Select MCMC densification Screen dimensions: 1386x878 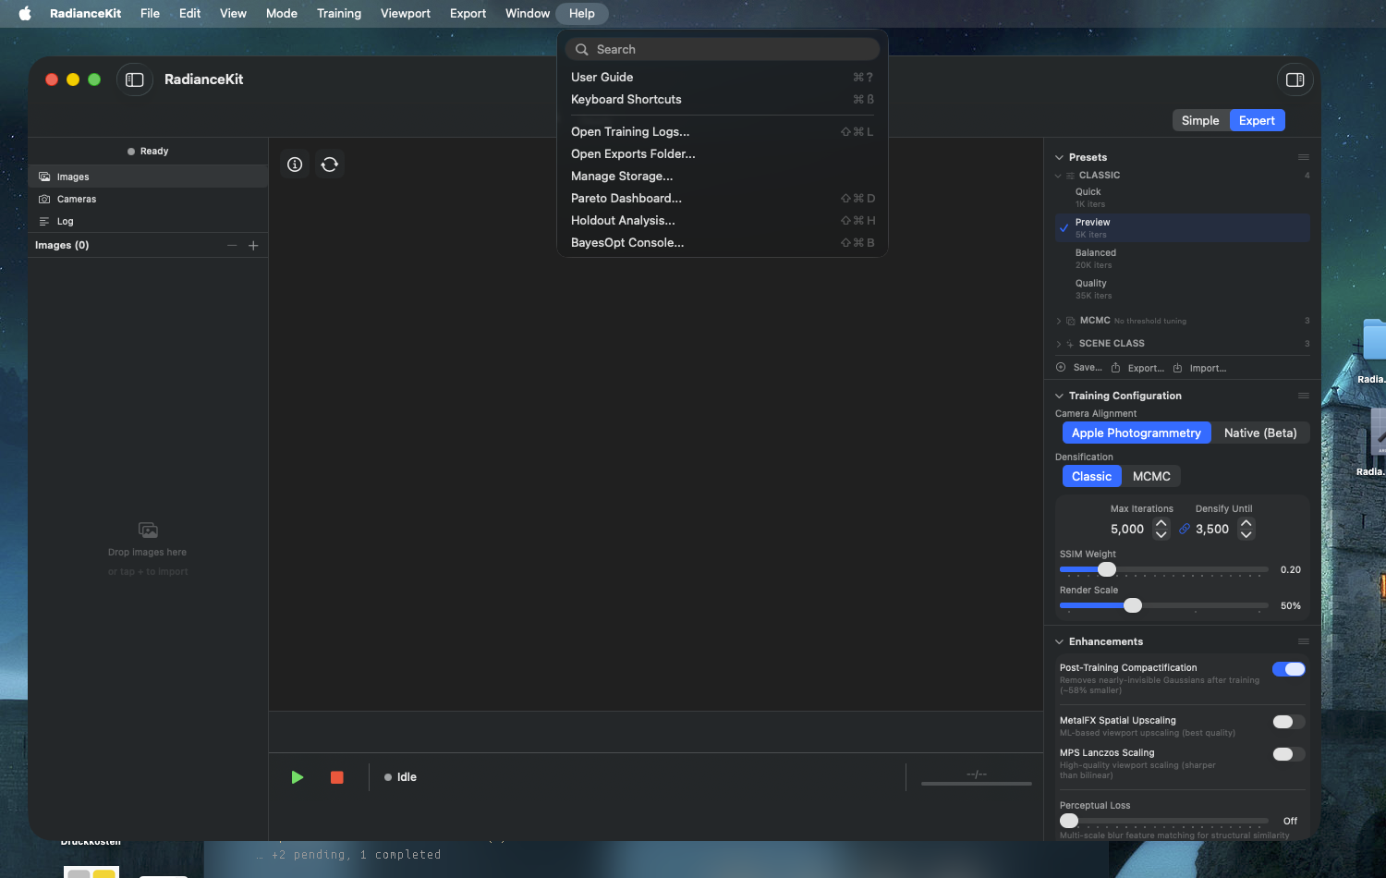[x=1151, y=476]
